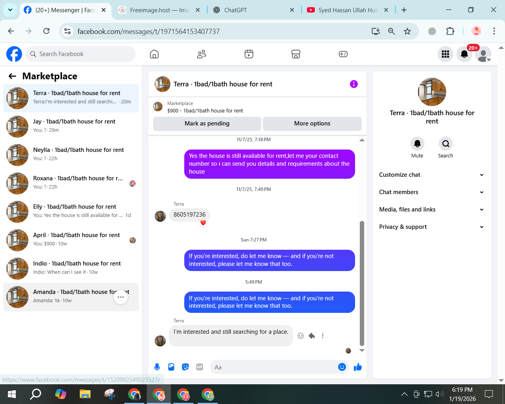Open Facebook Home via house icon

tap(154, 54)
